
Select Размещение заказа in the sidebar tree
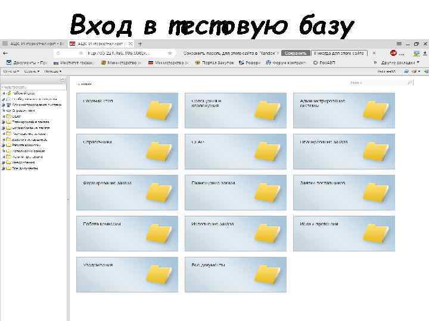[x=29, y=134]
